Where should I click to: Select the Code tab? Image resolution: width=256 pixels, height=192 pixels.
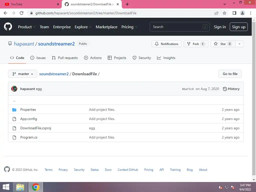pos(17,58)
